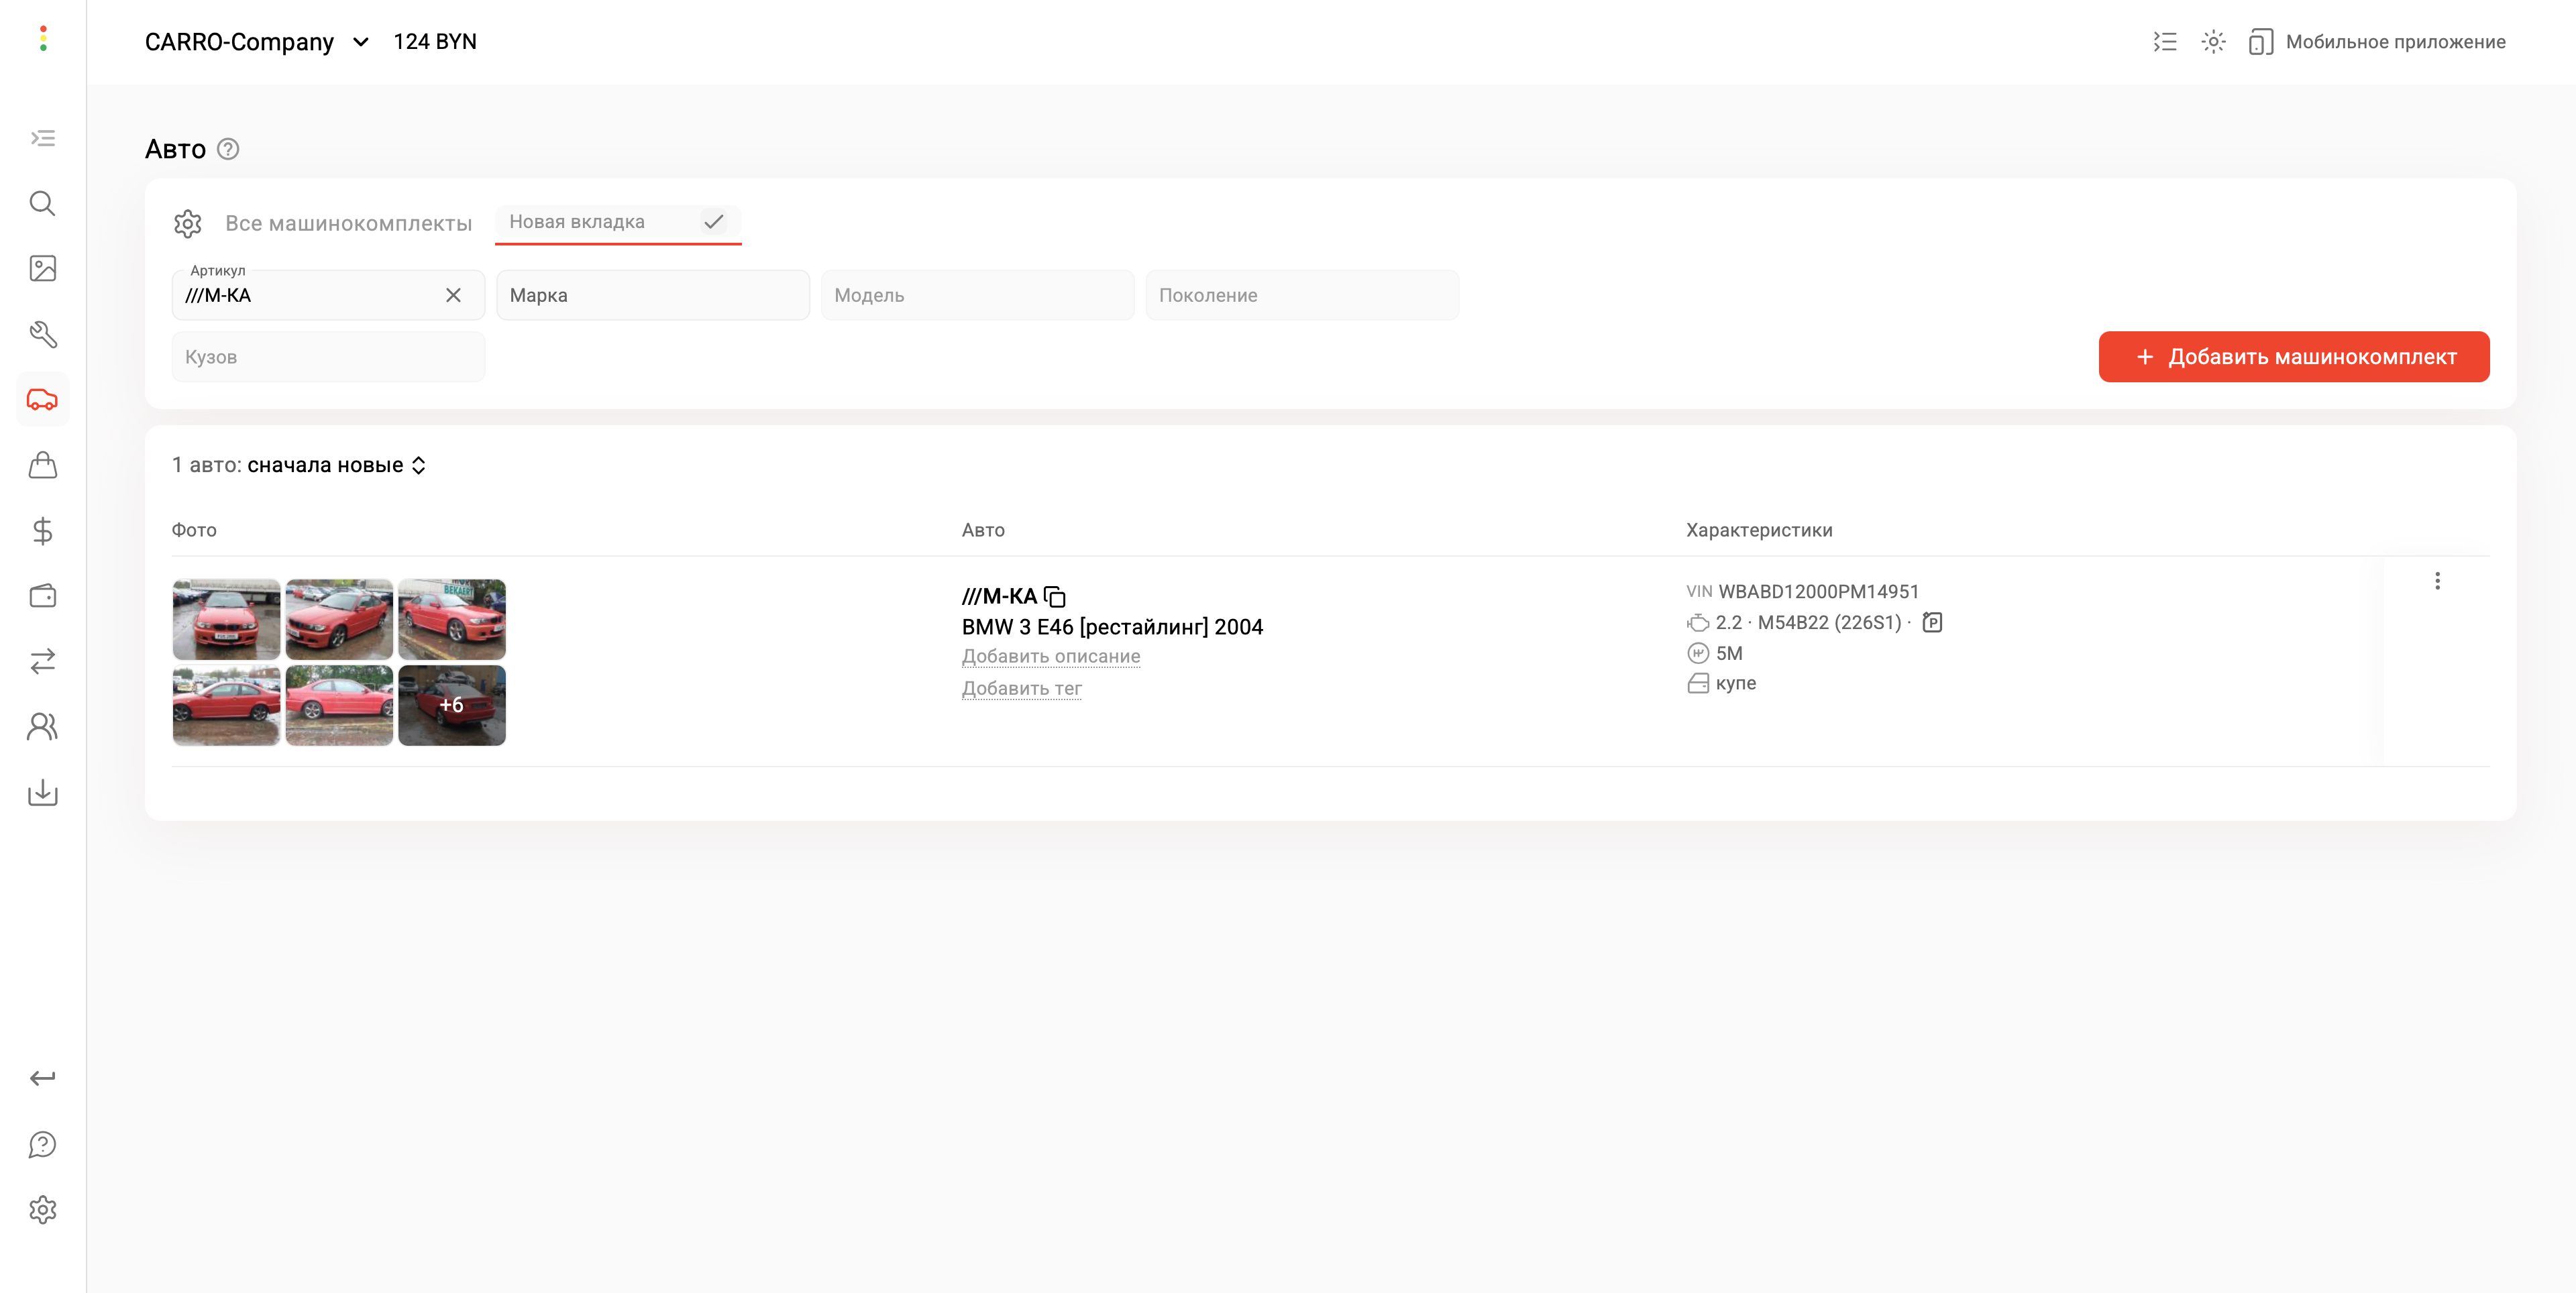The height and width of the screenshot is (1293, 2576).
Task: Copy the ///M-KA article code
Action: (x=1055, y=597)
